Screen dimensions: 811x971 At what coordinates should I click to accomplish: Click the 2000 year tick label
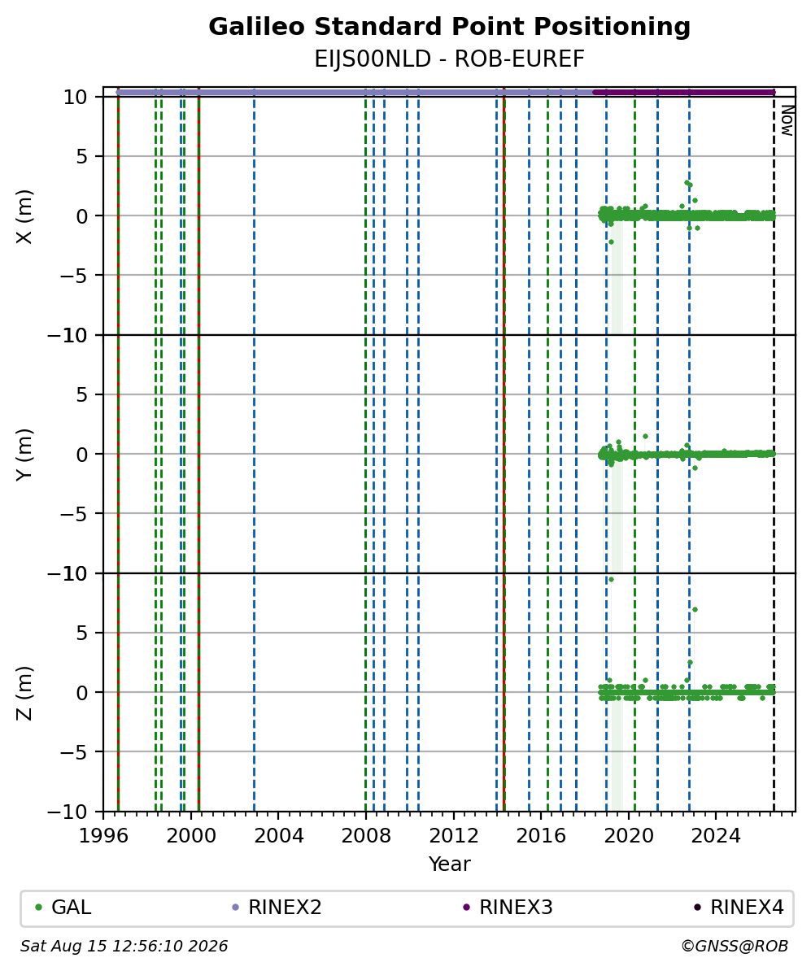click(191, 836)
